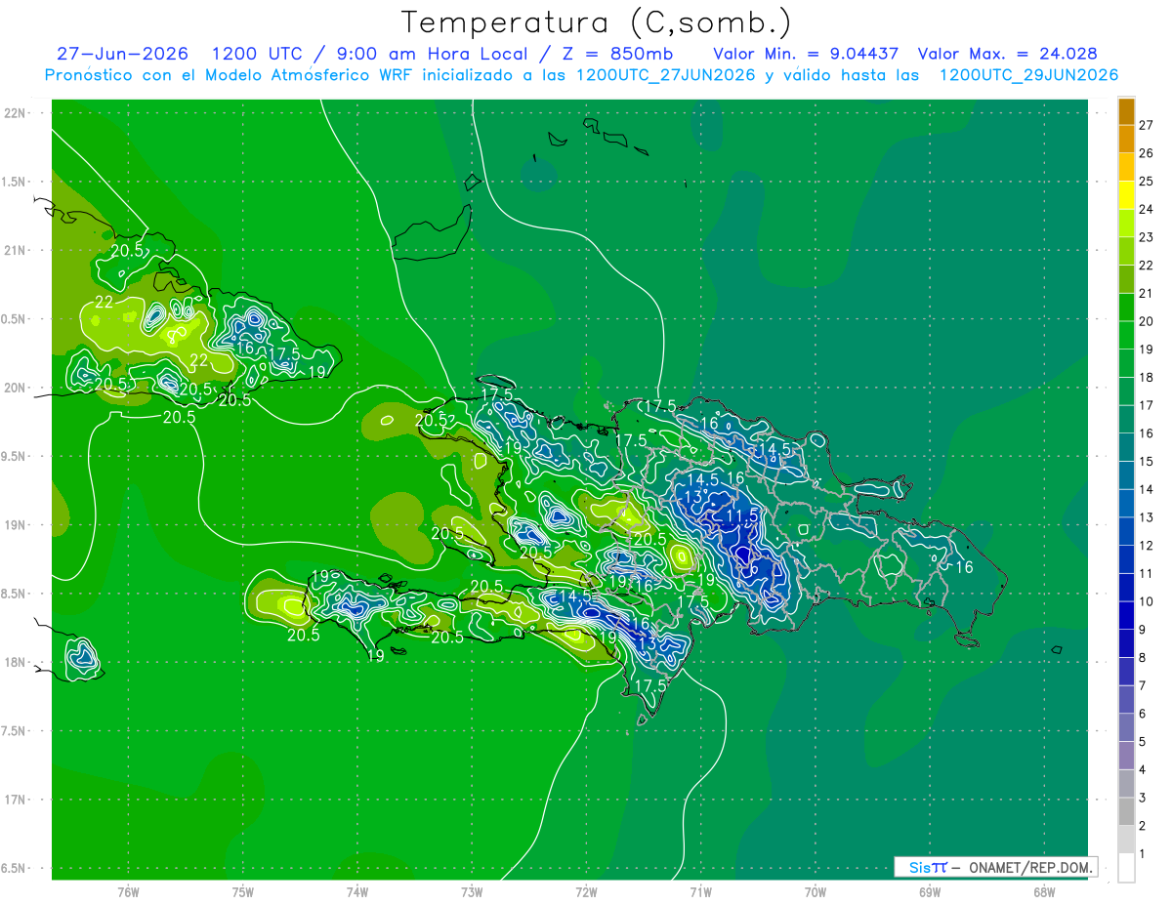The image size is (1172, 905).
Task: Click the color scale label '8'
Action: (1143, 657)
